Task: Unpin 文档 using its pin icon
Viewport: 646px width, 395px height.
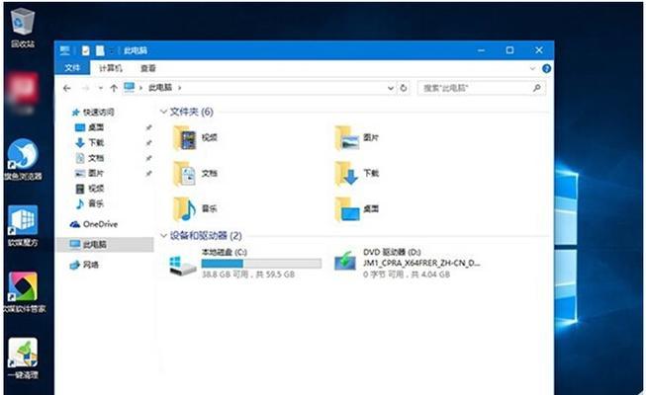Action: 148,158
